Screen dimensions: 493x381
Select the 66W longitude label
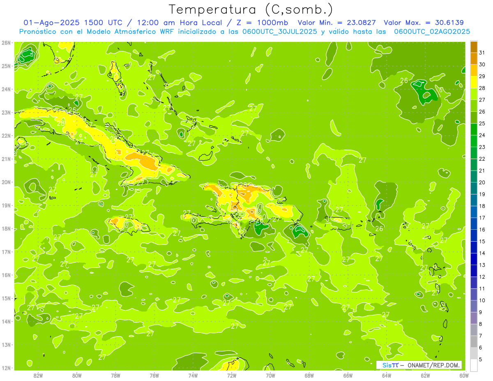[x=348, y=375]
